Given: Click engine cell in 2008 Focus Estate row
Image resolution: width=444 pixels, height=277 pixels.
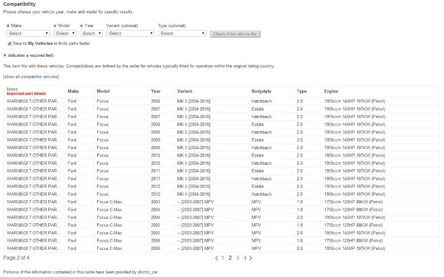Looking at the screenshot, I should click(x=355, y=125).
